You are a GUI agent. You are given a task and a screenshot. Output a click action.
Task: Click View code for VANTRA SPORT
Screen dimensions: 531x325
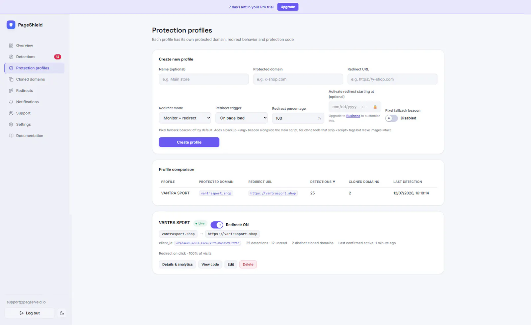210,265
